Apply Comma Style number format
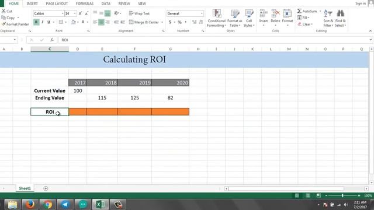 (186, 22)
